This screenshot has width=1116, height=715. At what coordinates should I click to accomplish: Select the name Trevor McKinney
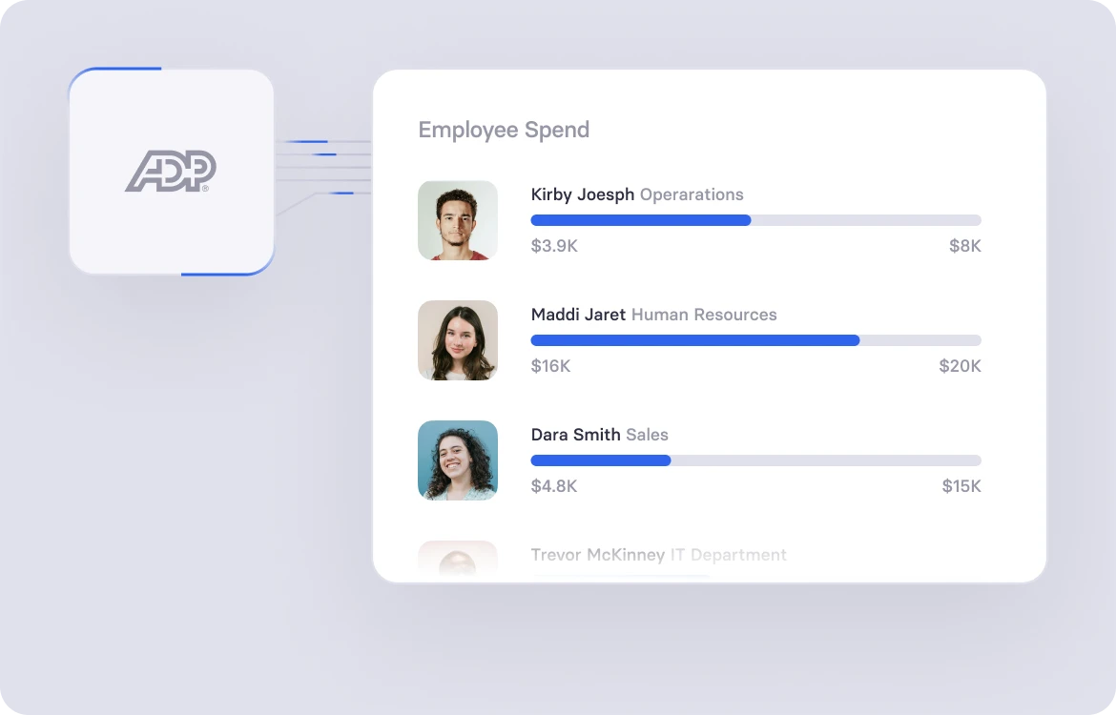pyautogui.click(x=598, y=555)
